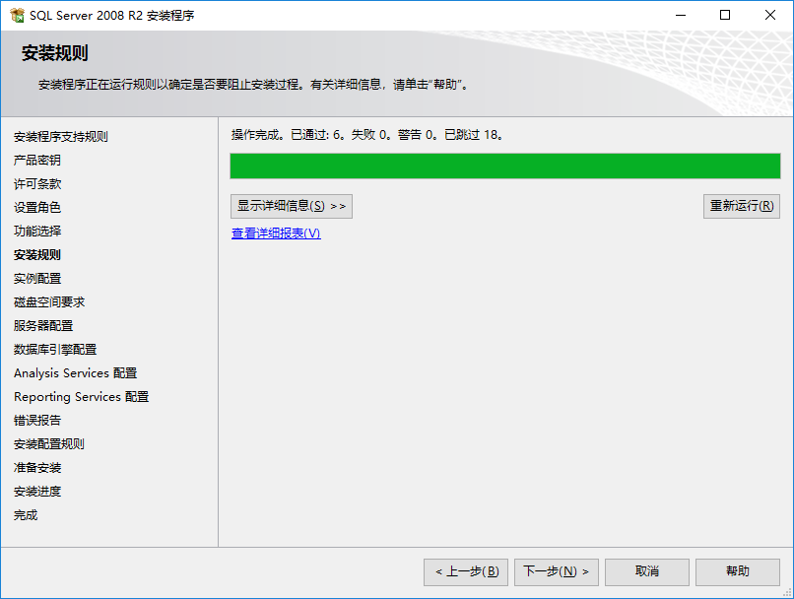Viewport: 794px width, 599px height.
Task: Proceed with 下一步 button
Action: 556,572
